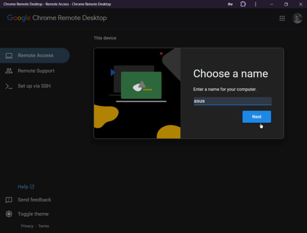The image size is (307, 233).
Task: Open the three-dot app menu
Action: tap(256, 4)
